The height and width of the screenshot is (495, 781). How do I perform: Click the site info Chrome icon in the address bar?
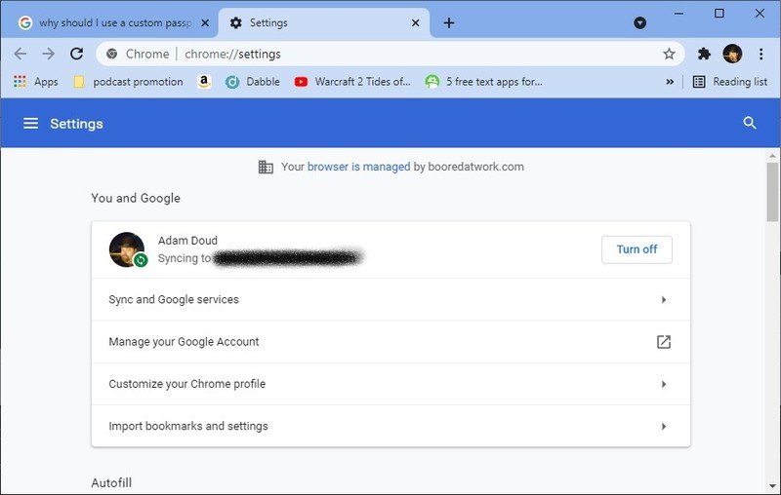click(x=112, y=54)
